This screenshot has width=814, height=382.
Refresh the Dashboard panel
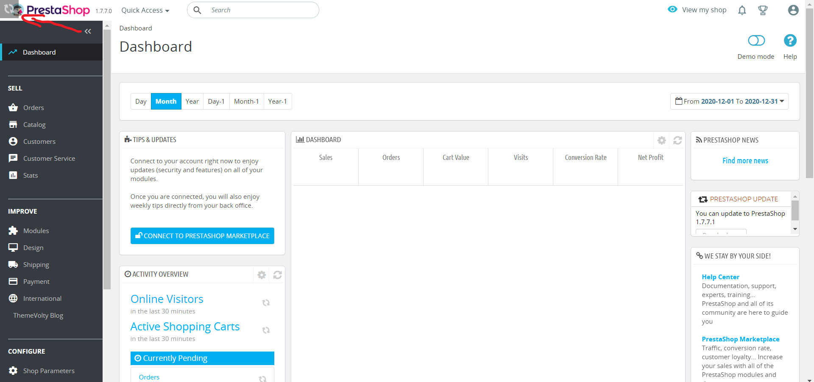coord(677,140)
